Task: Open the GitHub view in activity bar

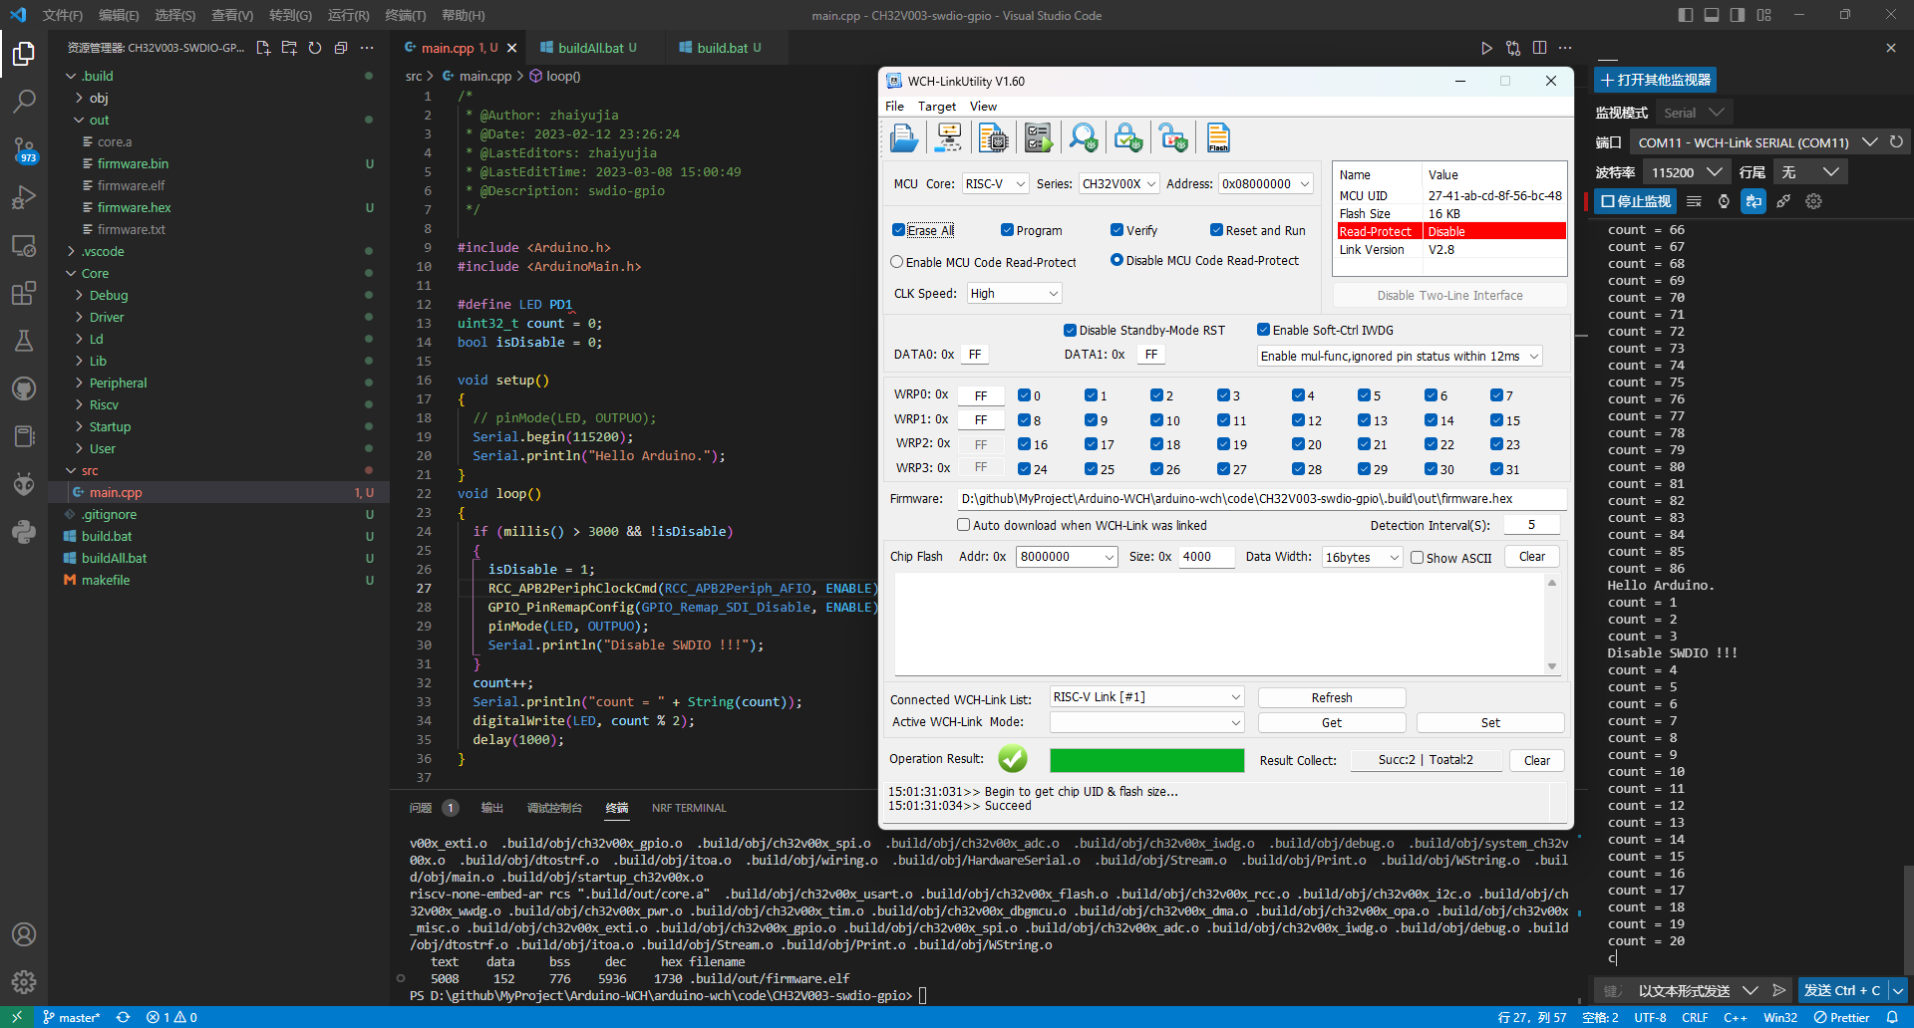Action: coord(24,388)
